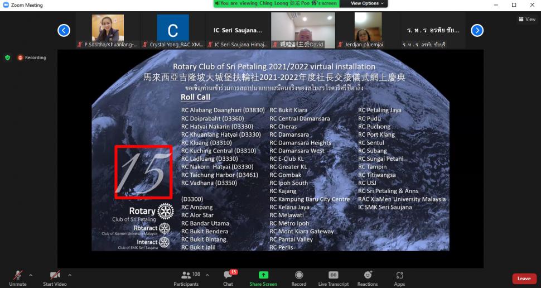Click the green encryption shield icon

[8, 57]
